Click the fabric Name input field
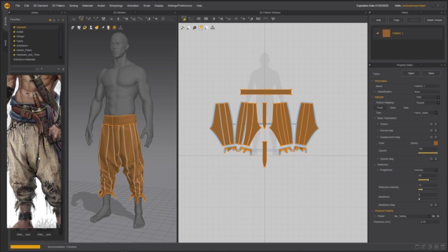The height and width of the screenshot is (252, 448). (426, 86)
